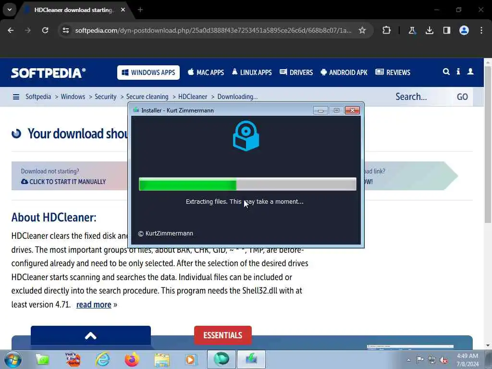Show browser downloads panel
The height and width of the screenshot is (369, 492).
[429, 30]
